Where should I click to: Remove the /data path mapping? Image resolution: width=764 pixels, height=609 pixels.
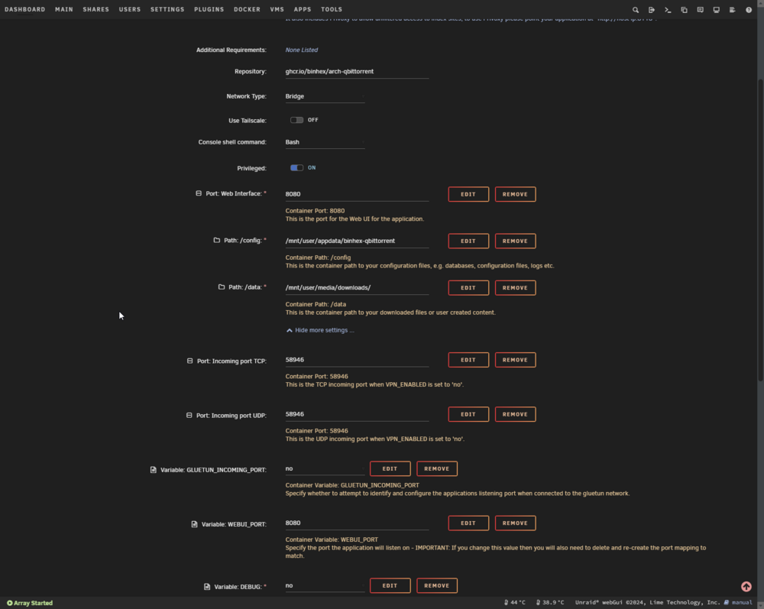tap(515, 287)
